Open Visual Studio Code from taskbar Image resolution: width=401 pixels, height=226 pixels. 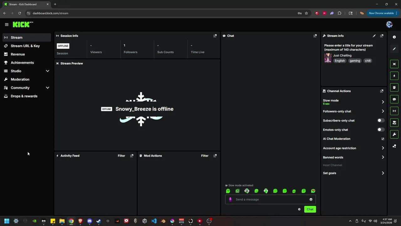(x=154, y=221)
